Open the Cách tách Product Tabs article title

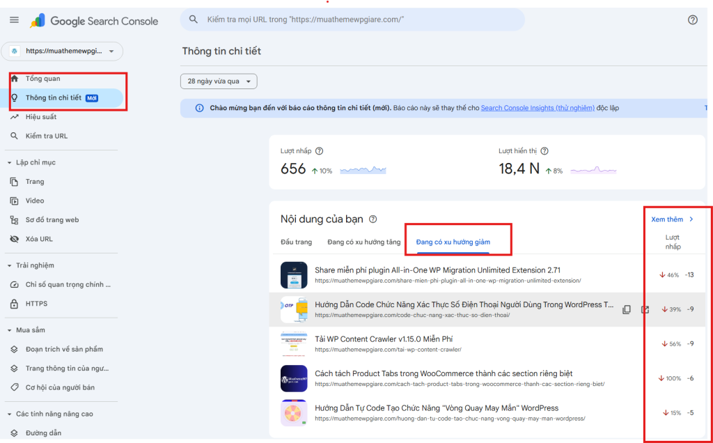444,374
